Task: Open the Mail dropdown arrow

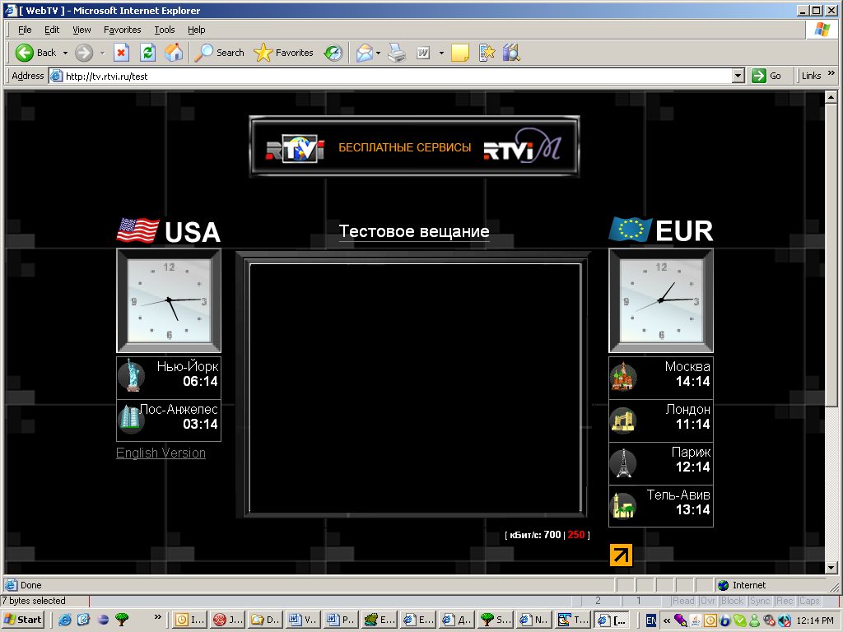Action: click(379, 53)
